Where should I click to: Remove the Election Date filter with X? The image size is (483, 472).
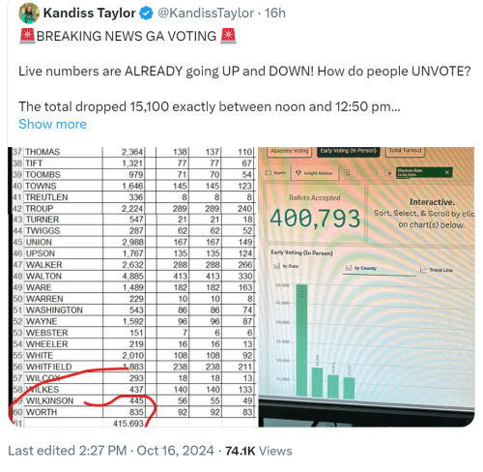tap(447, 172)
